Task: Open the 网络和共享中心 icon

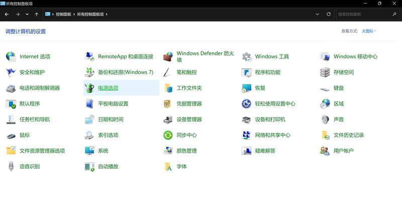Action: coord(247,135)
